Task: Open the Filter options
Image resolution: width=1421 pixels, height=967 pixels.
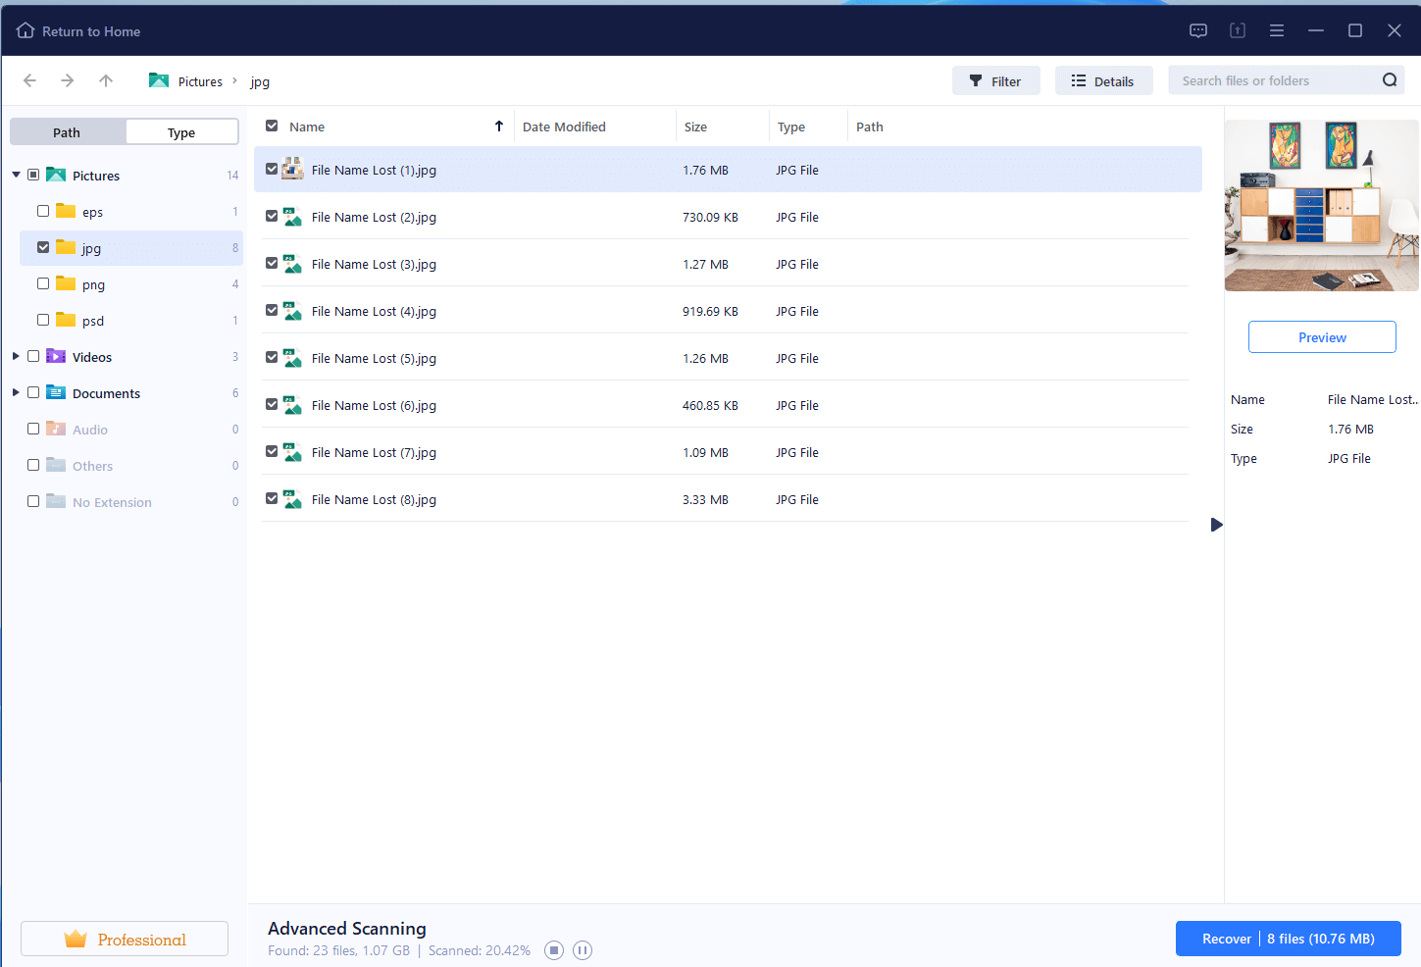Action: pos(995,81)
